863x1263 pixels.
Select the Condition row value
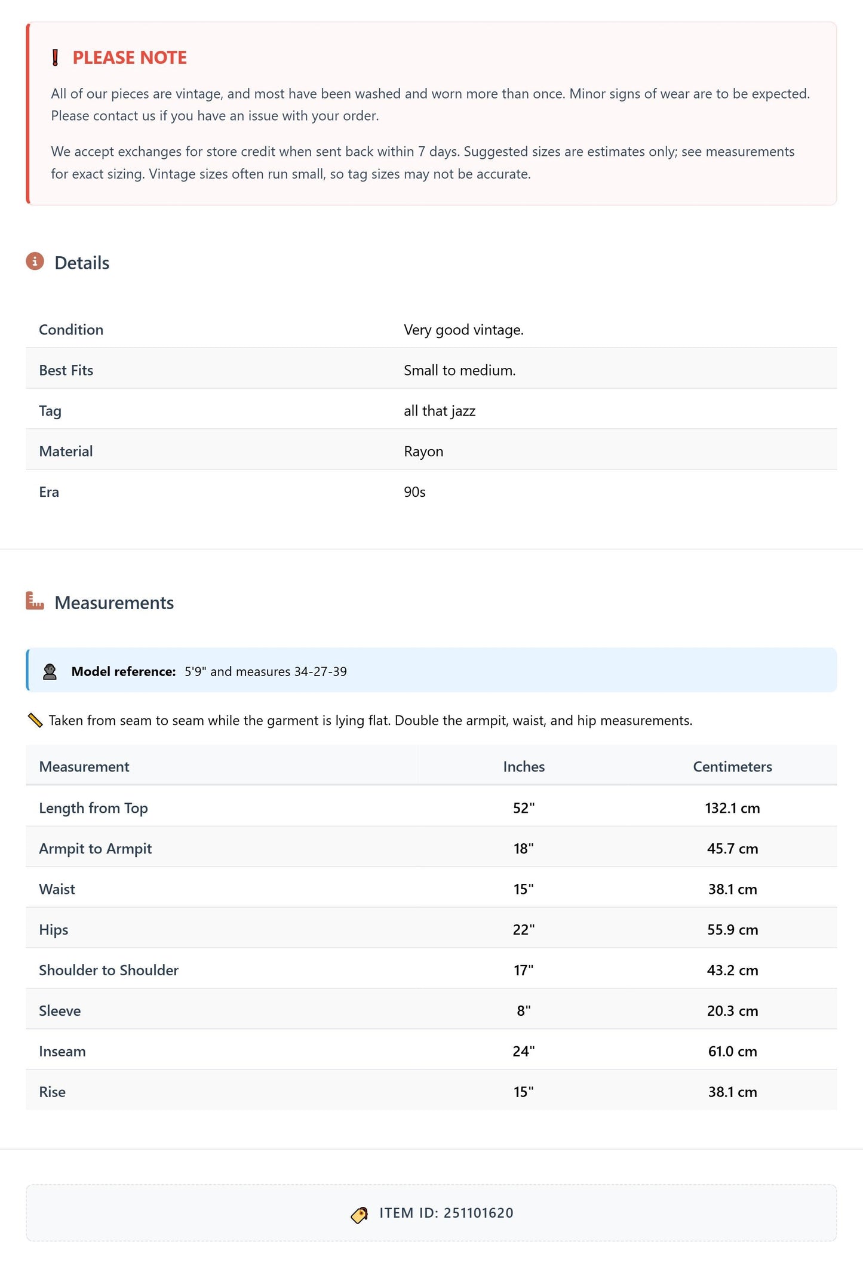[x=463, y=330]
